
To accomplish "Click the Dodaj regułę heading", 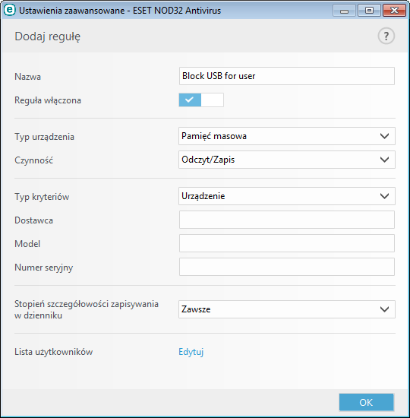I will click(x=47, y=36).
